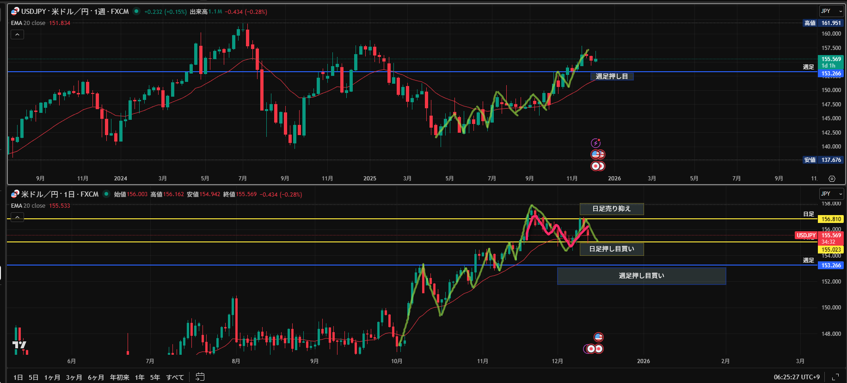This screenshot has width=847, height=383.
Task: Click the USDJPY flag symbol icon in top chart
Action: (15, 12)
